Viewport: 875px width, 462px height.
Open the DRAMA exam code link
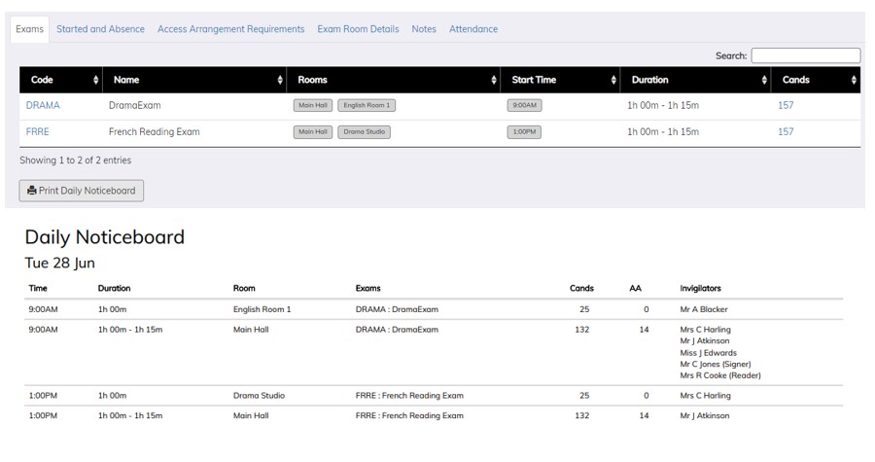pos(43,105)
